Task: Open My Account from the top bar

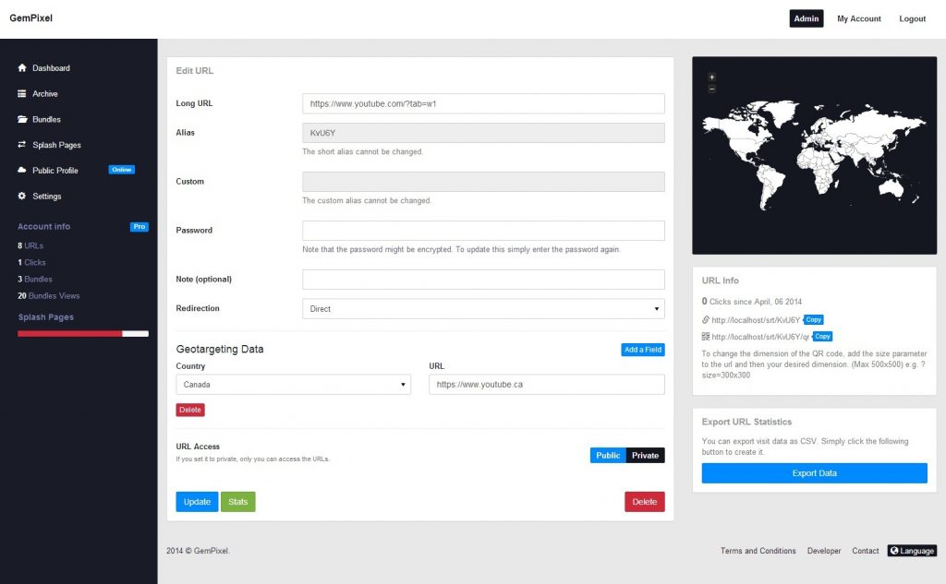Action: [858, 18]
